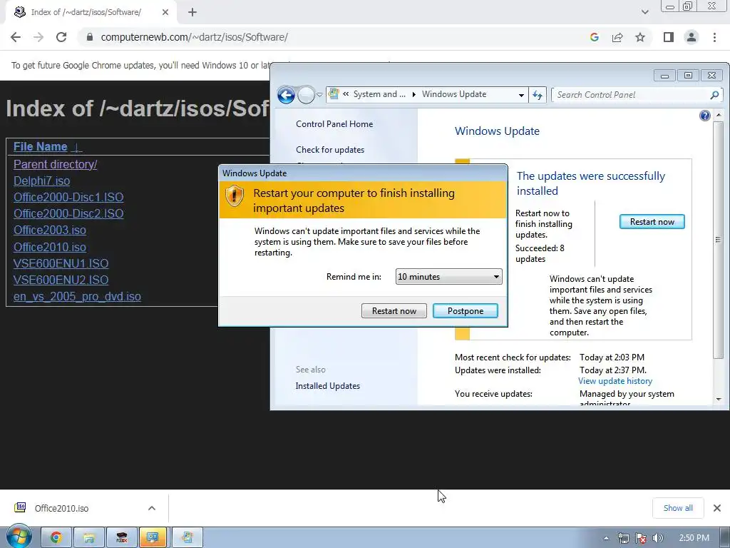Open Chrome profile avatar
Screen dimensions: 730x548
692,37
